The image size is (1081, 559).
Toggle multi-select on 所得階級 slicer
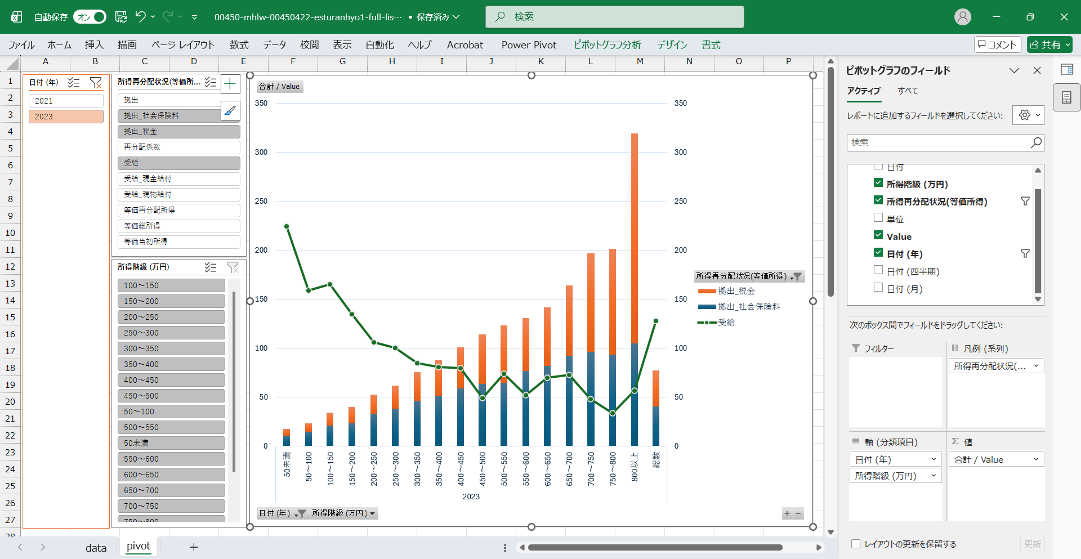pyautogui.click(x=211, y=267)
